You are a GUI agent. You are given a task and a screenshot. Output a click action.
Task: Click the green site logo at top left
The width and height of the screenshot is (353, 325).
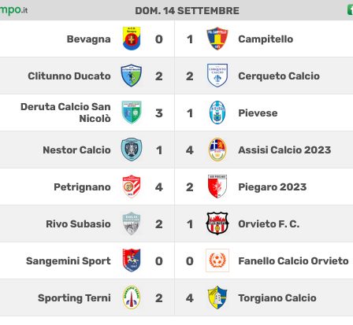click(x=13, y=10)
